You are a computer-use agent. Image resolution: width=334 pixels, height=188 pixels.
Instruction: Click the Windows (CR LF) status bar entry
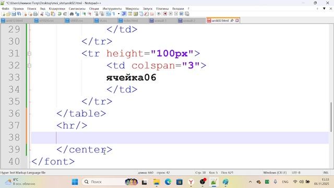pos(275,172)
